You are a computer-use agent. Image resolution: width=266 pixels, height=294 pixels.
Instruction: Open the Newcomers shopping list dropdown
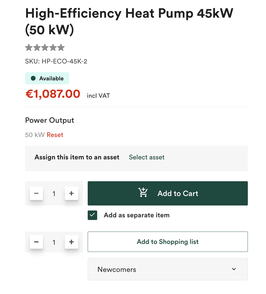[168, 269]
